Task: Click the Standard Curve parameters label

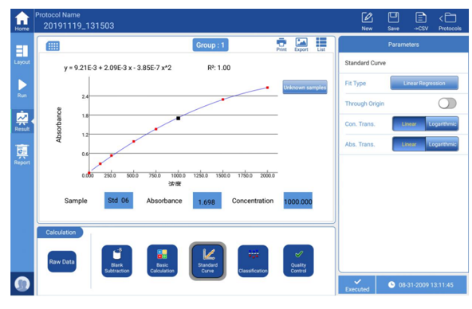Action: coord(365,63)
